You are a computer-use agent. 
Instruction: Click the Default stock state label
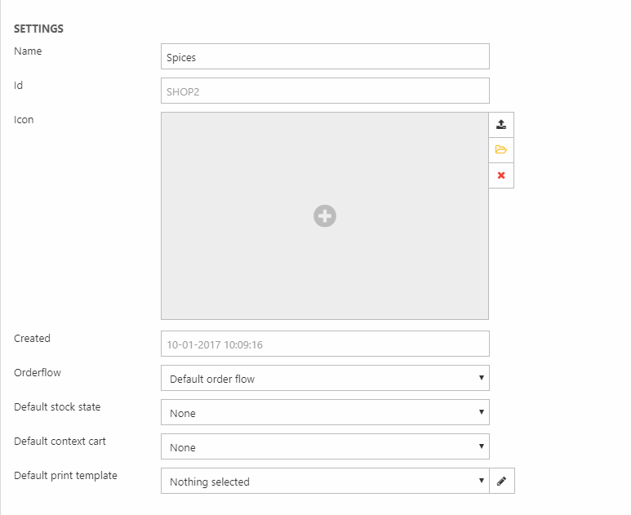[57, 407]
